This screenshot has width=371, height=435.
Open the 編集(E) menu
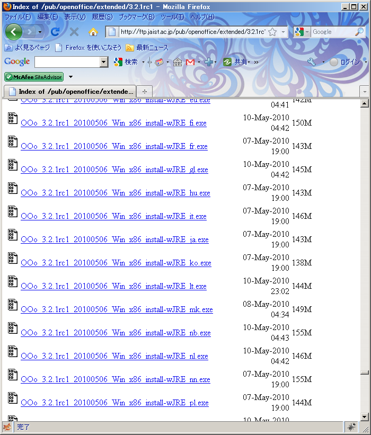[x=48, y=17]
